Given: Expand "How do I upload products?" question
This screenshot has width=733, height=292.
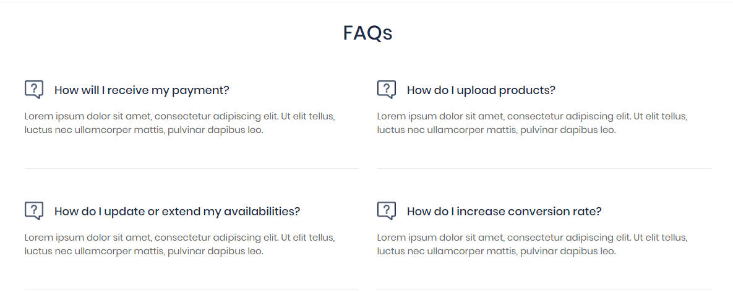Looking at the screenshot, I should click(x=481, y=90).
